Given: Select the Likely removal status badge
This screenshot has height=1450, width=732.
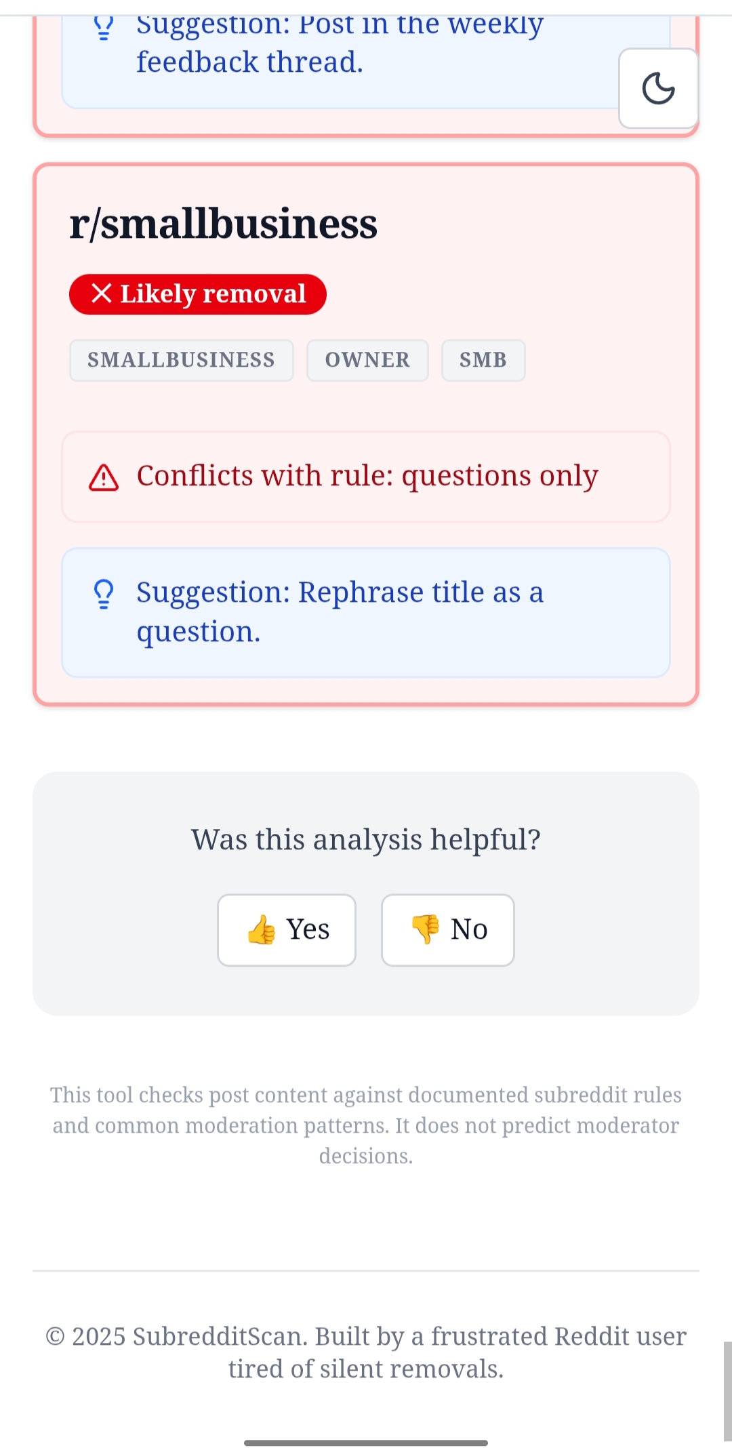Looking at the screenshot, I should pyautogui.click(x=198, y=294).
